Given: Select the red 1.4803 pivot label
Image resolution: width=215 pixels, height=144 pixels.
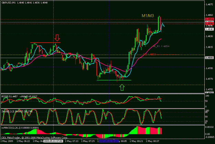Looking at the screenshot, I should pyautogui.click(x=149, y=54).
